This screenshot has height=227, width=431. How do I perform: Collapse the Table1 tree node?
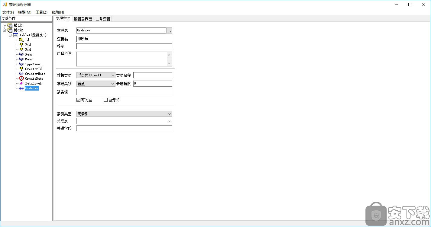(x=10, y=35)
